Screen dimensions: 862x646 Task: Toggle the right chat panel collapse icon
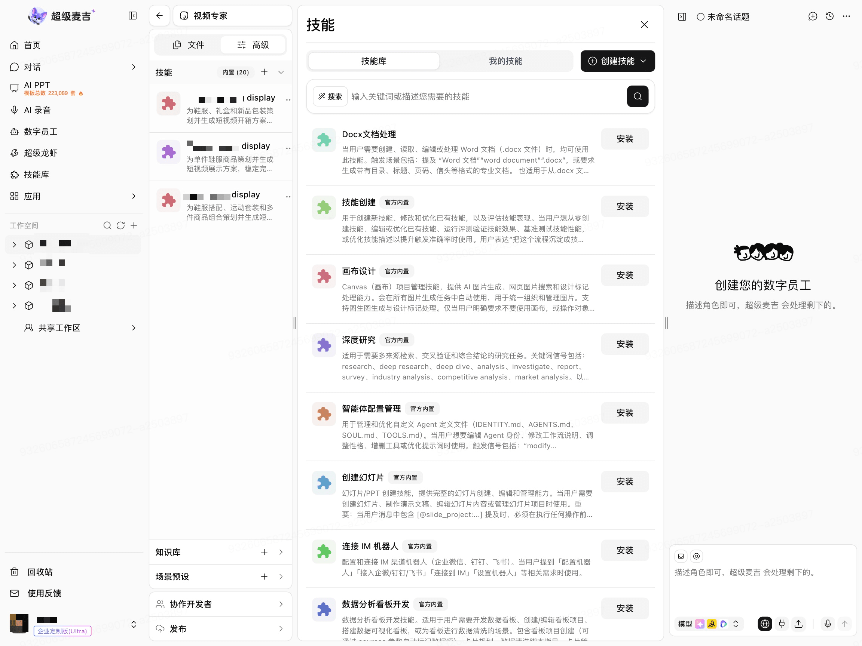click(x=682, y=17)
